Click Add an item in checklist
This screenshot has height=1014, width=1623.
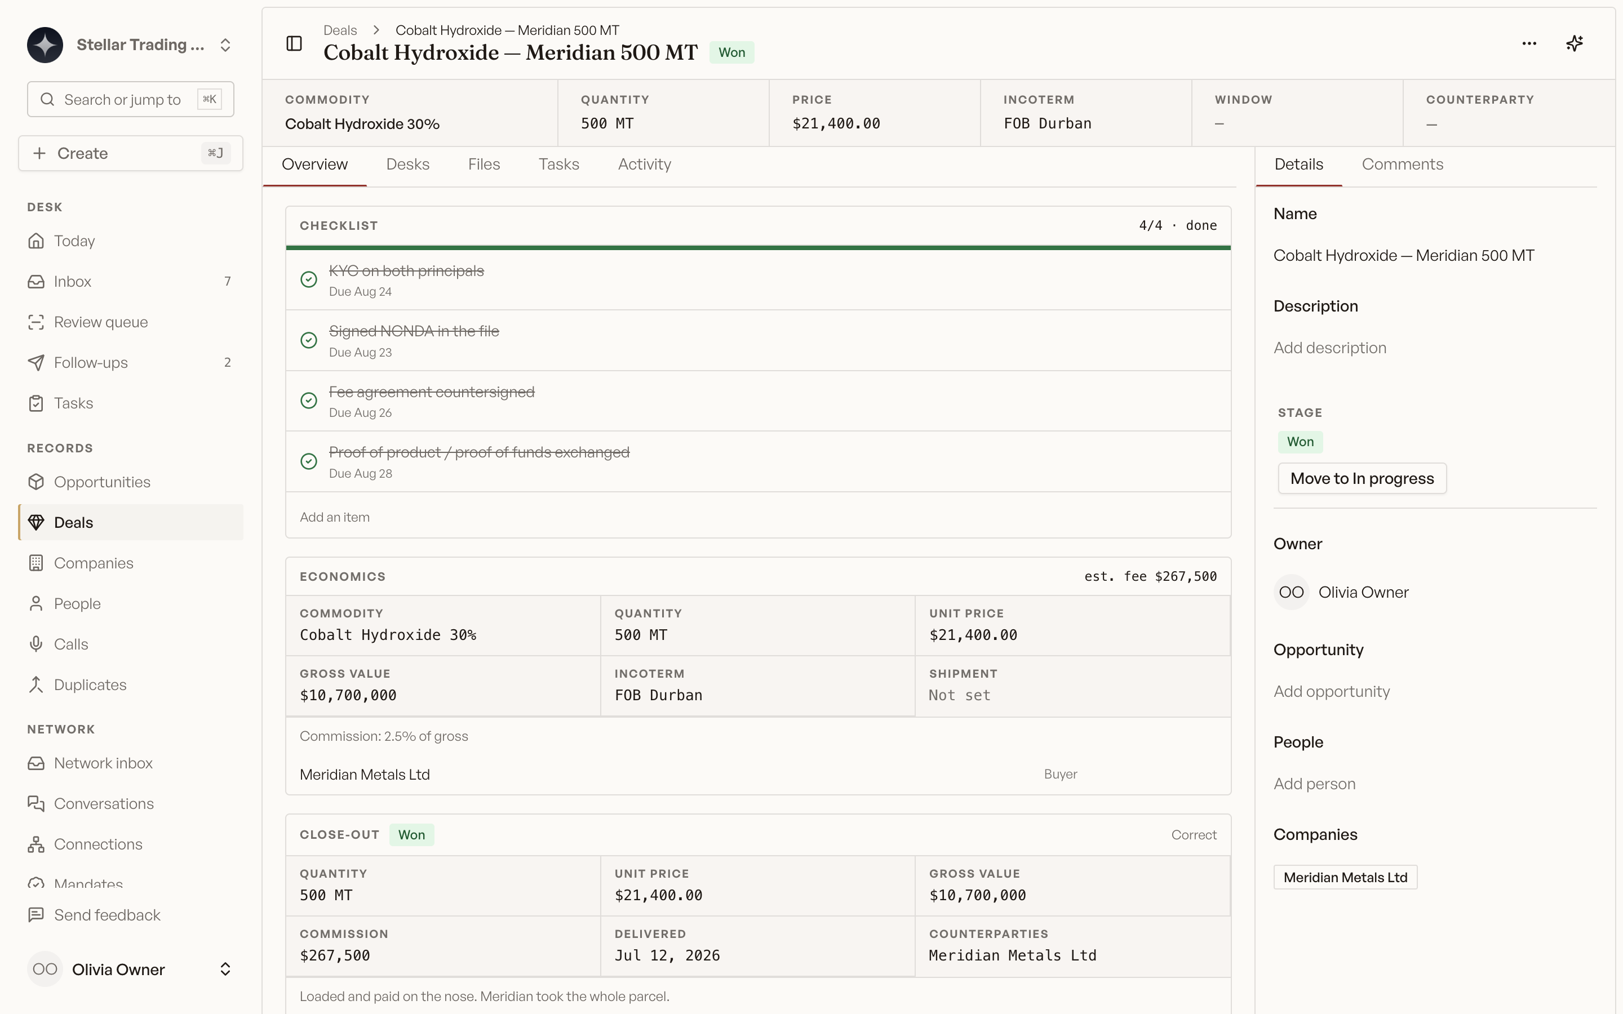(x=335, y=517)
